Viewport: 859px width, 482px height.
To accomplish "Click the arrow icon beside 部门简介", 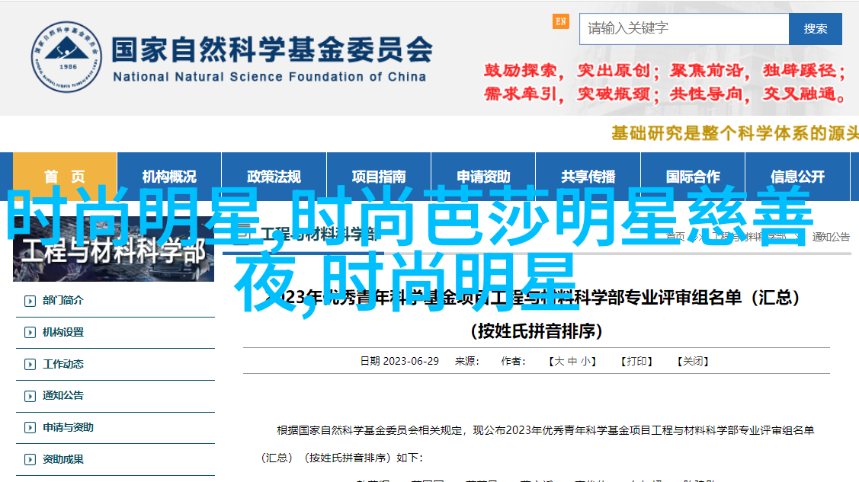I will pyautogui.click(x=30, y=301).
